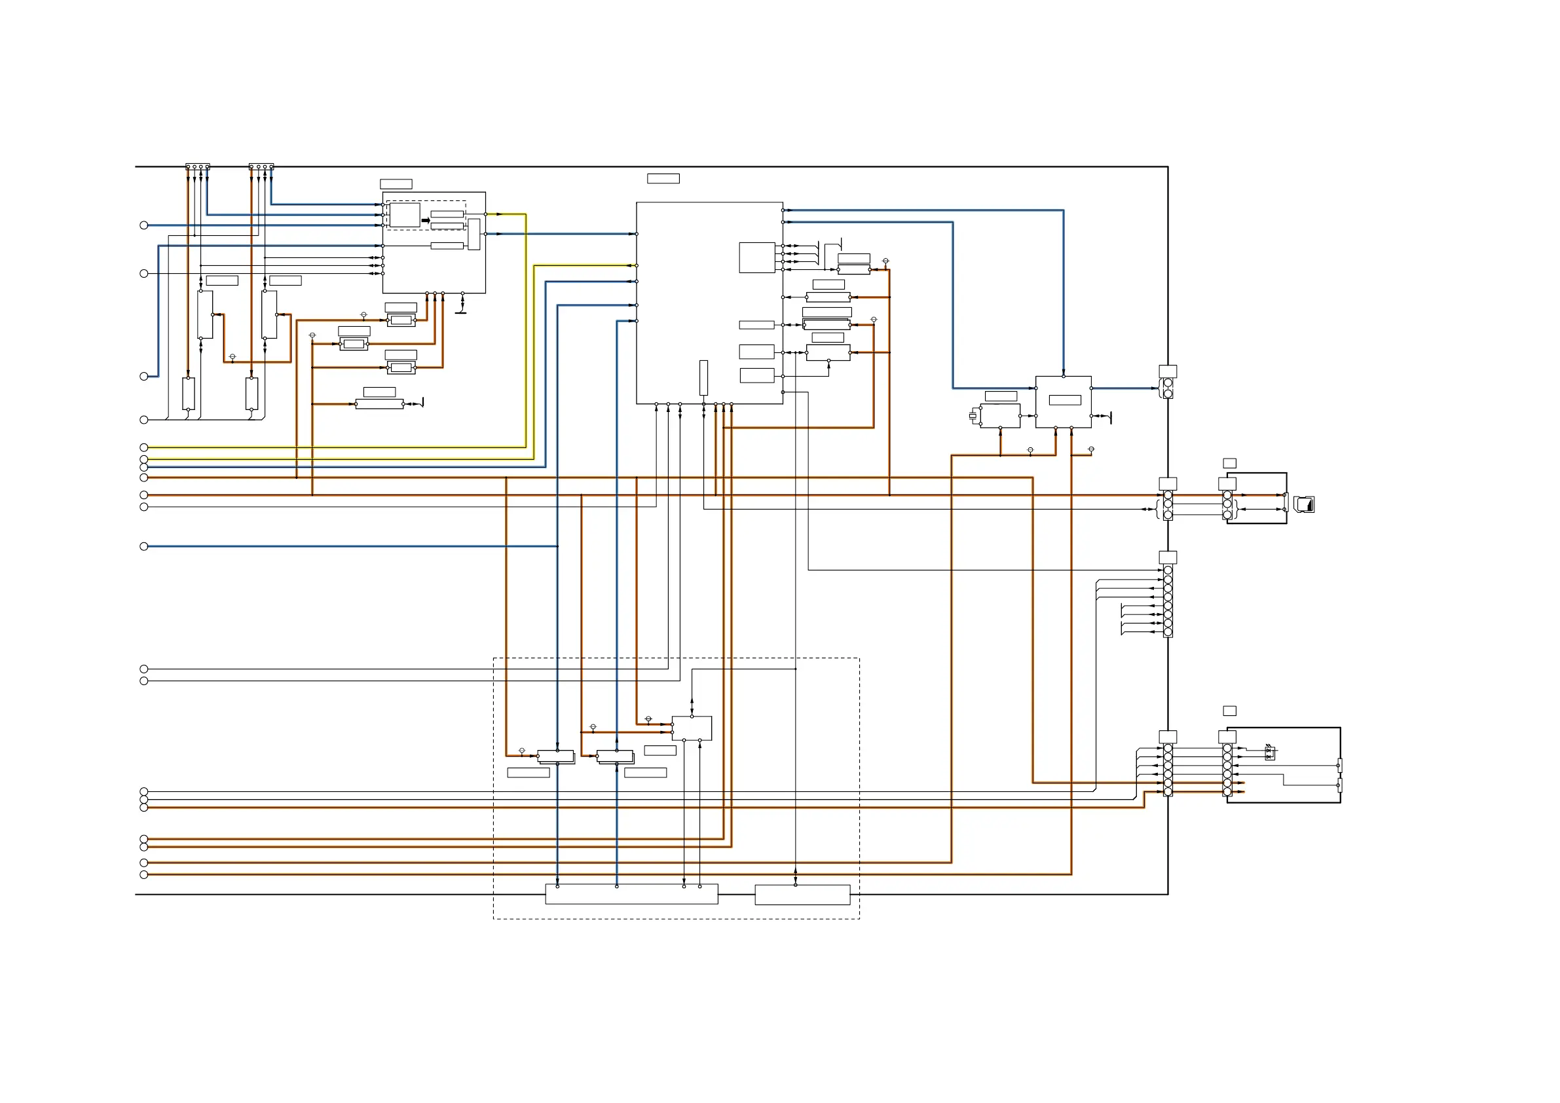
Task: Click the lowest terminal circle on left edge
Action: pos(143,874)
